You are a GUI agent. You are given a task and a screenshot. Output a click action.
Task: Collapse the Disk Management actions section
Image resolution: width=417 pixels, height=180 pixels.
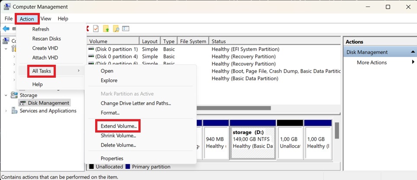coord(413,52)
